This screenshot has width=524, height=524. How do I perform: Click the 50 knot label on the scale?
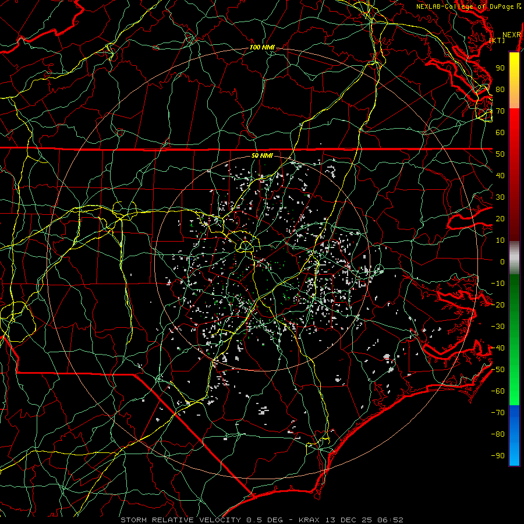pos(500,154)
